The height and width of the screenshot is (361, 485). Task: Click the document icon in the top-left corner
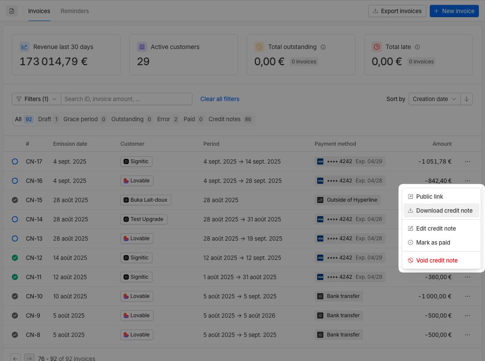(x=11, y=11)
